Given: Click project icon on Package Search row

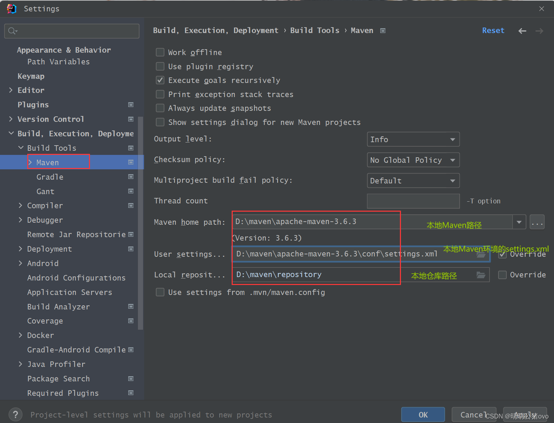Looking at the screenshot, I should point(131,379).
